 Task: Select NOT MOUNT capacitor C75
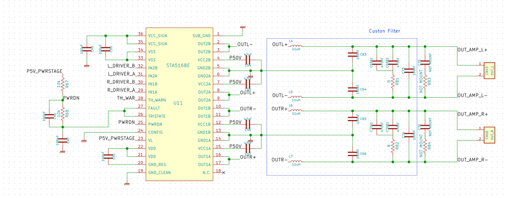click(x=425, y=62)
